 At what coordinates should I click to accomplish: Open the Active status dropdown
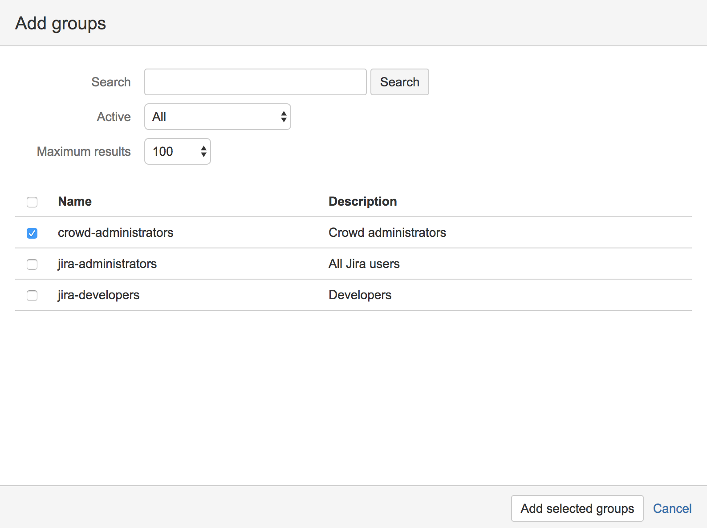[x=217, y=117]
